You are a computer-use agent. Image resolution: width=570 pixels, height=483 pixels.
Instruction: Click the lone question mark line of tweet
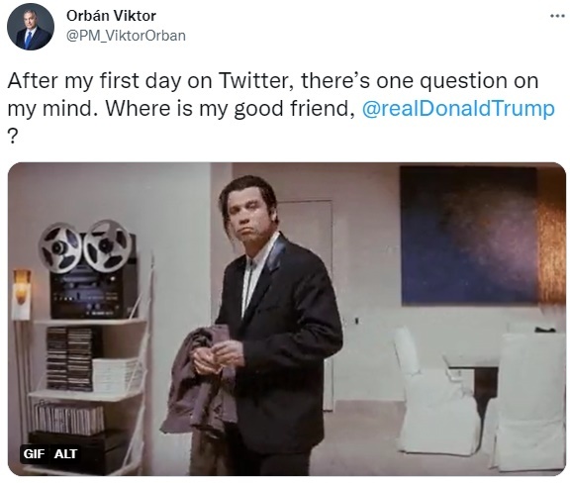12,137
